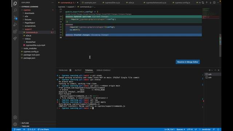
Task: Click the open changes icon in editor toolbar
Action: [203, 3]
